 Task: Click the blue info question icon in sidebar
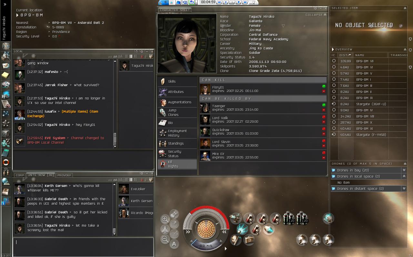(x=5, y=202)
